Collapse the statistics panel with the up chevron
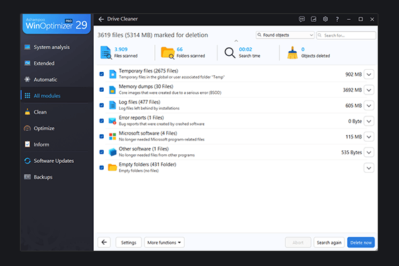Image resolution: width=399 pixels, height=266 pixels. click(x=236, y=41)
